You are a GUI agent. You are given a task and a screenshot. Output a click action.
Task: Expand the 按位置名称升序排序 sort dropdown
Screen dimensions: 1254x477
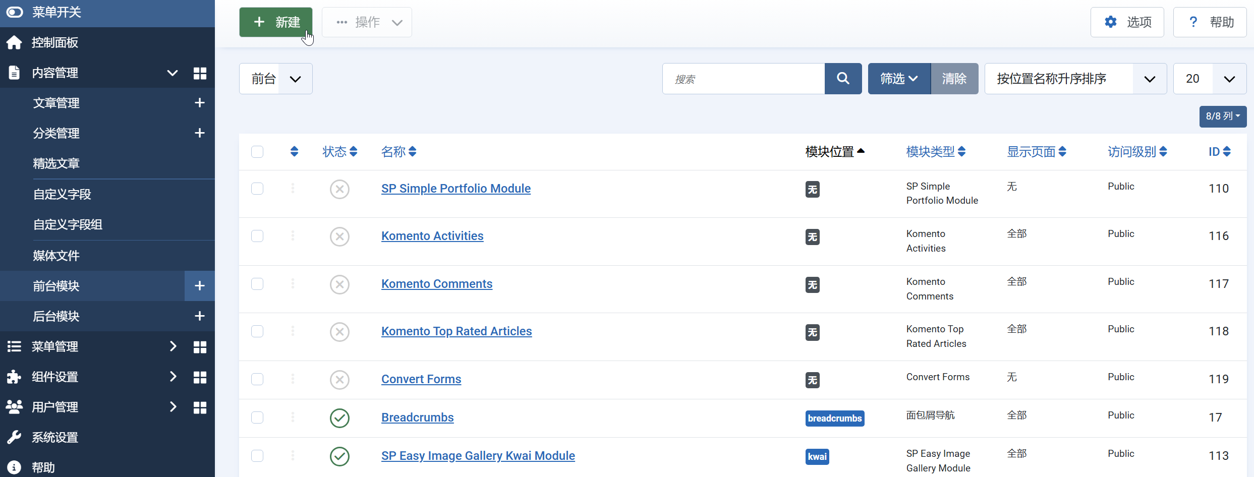click(x=1075, y=79)
